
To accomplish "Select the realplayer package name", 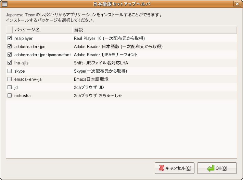I will (x=23, y=39).
